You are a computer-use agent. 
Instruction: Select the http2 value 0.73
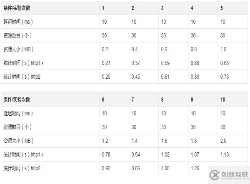[224, 76]
